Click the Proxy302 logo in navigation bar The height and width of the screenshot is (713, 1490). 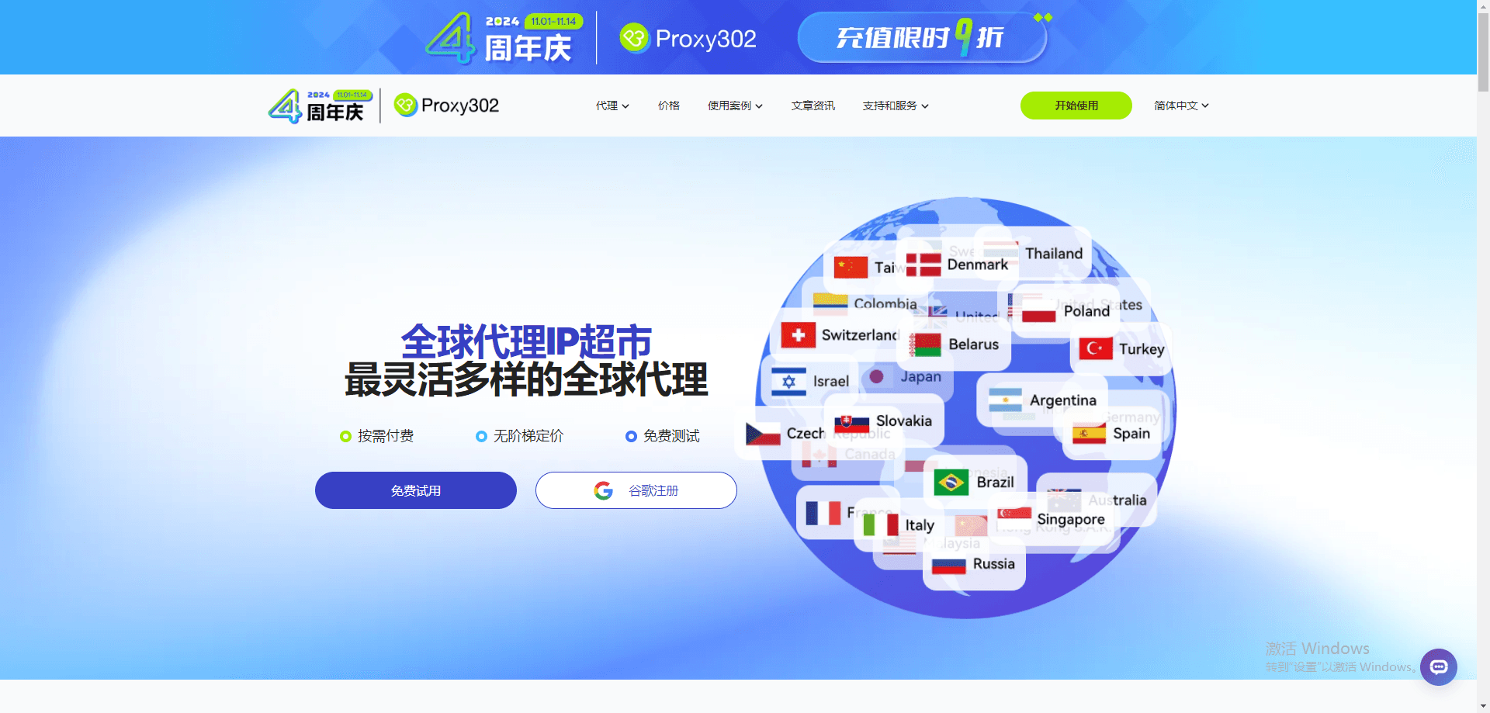(x=446, y=105)
